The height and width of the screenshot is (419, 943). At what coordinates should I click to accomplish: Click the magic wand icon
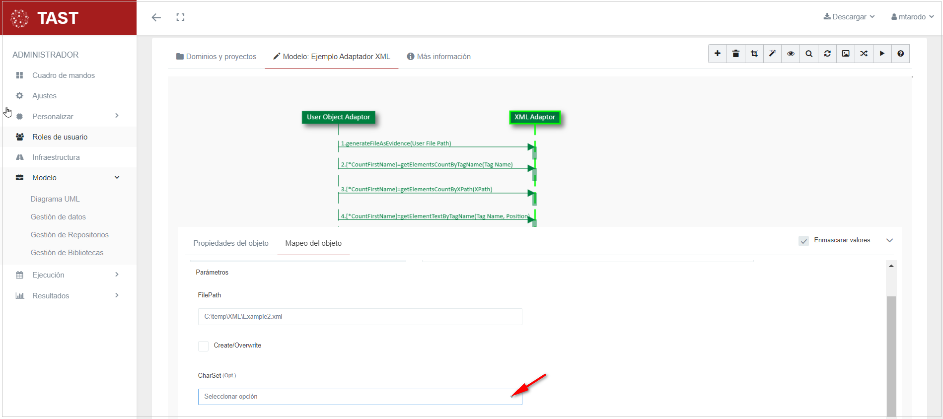pos(772,54)
